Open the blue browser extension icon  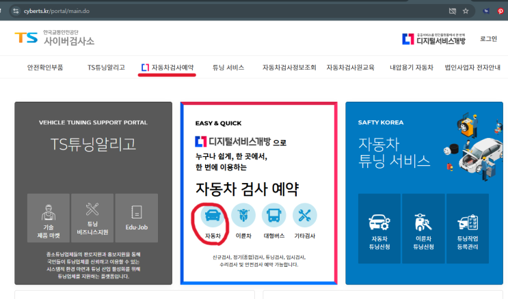tap(486, 11)
